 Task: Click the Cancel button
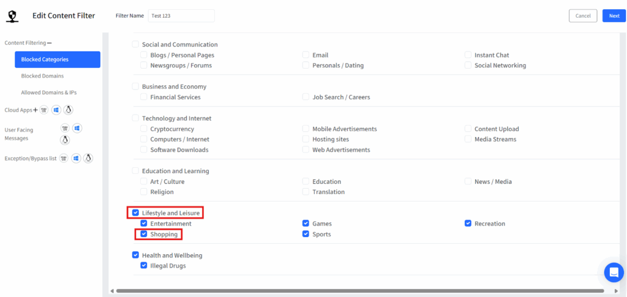tap(583, 15)
